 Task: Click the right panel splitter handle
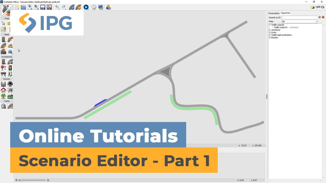coord(267,96)
